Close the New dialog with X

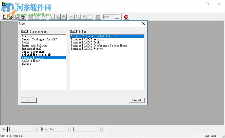click(x=144, y=24)
